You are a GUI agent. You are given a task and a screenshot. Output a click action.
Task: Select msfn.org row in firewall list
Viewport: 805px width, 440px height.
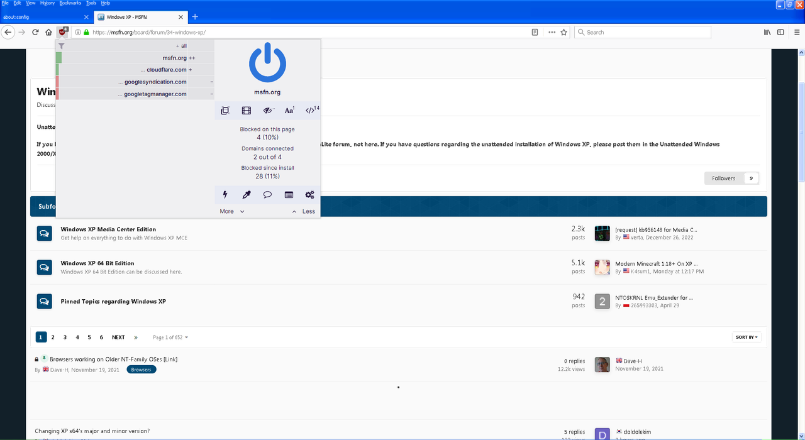(135, 58)
